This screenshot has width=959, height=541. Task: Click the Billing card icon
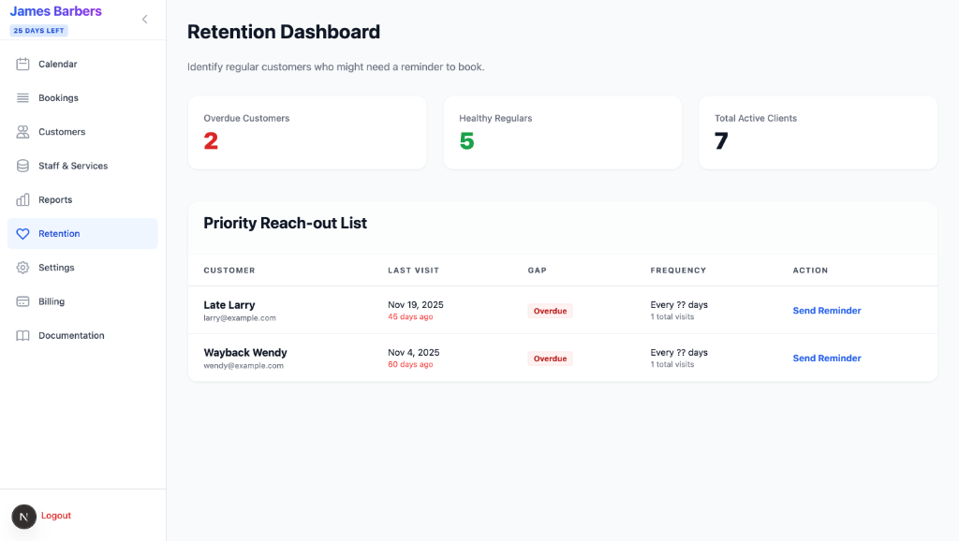22,301
